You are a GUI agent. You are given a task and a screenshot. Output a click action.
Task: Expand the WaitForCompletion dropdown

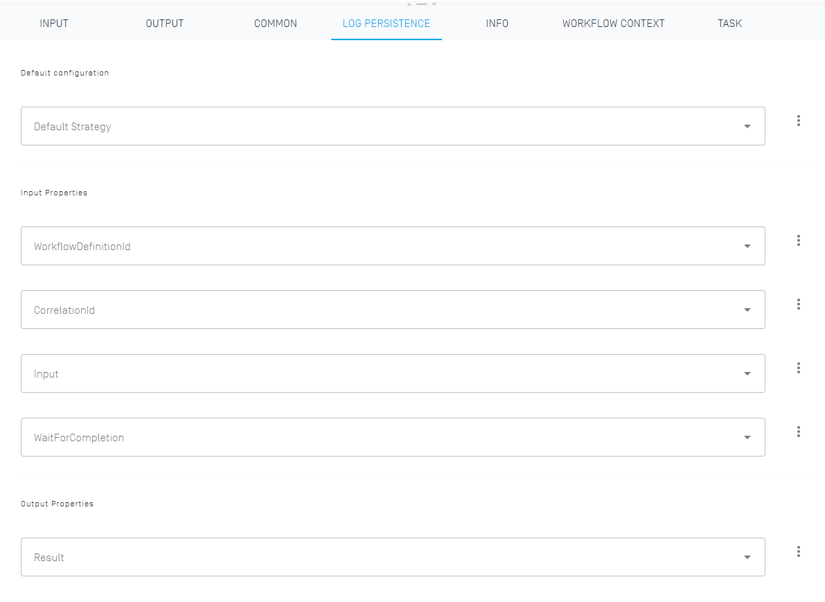(x=747, y=437)
